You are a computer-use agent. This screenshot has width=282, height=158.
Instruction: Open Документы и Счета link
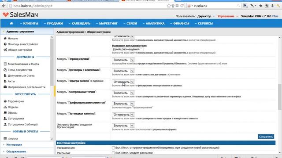coord(21,75)
